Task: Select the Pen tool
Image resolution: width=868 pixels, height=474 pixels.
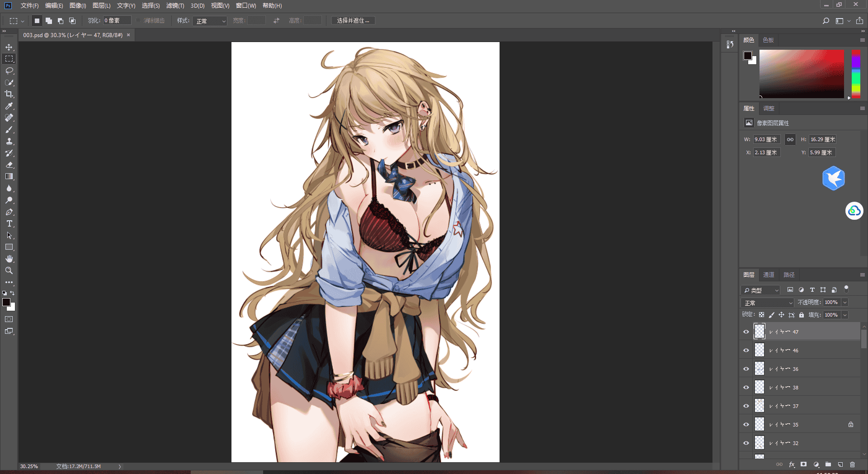Action: pos(9,212)
